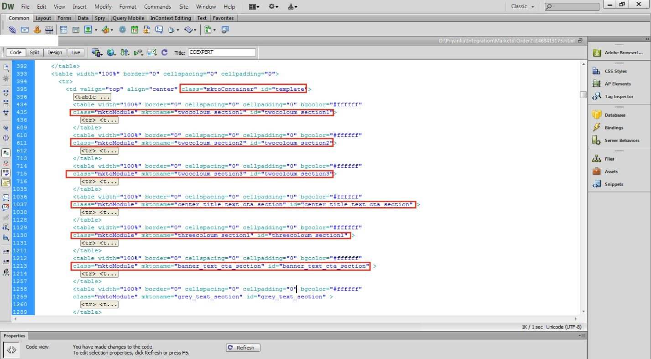
Task: Click the Apply Comment icon
Action: pyautogui.click(x=6, y=198)
